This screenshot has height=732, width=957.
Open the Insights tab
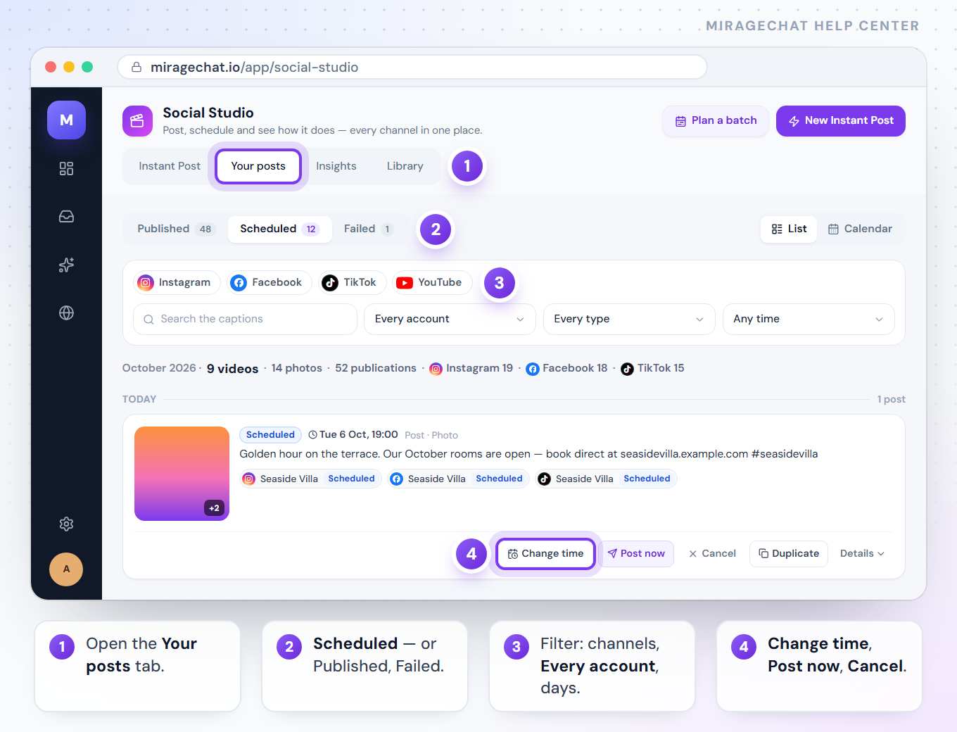[x=336, y=166]
